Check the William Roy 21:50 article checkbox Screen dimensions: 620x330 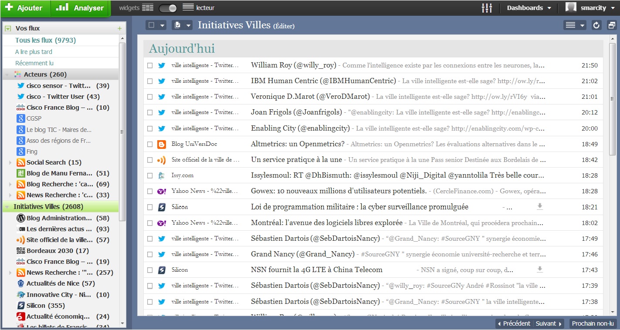pos(150,66)
